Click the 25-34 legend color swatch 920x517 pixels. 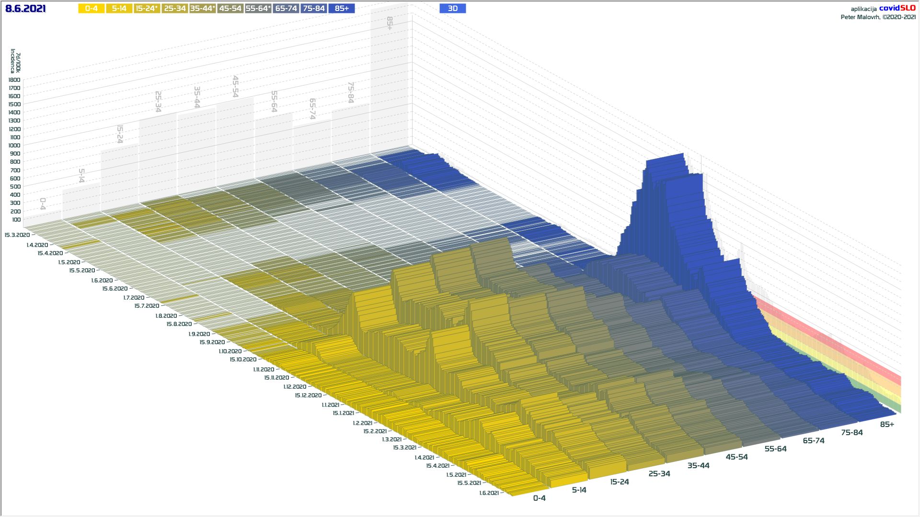click(x=175, y=9)
